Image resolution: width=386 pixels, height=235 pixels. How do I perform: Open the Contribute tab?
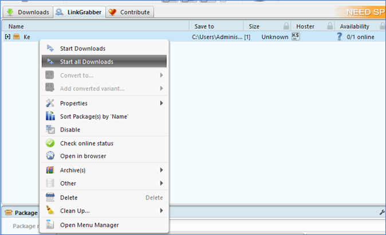pyautogui.click(x=129, y=12)
